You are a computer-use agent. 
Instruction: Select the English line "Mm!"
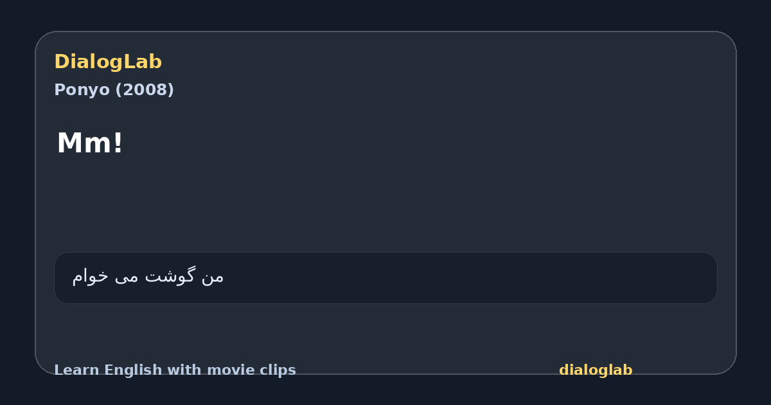pyautogui.click(x=89, y=143)
